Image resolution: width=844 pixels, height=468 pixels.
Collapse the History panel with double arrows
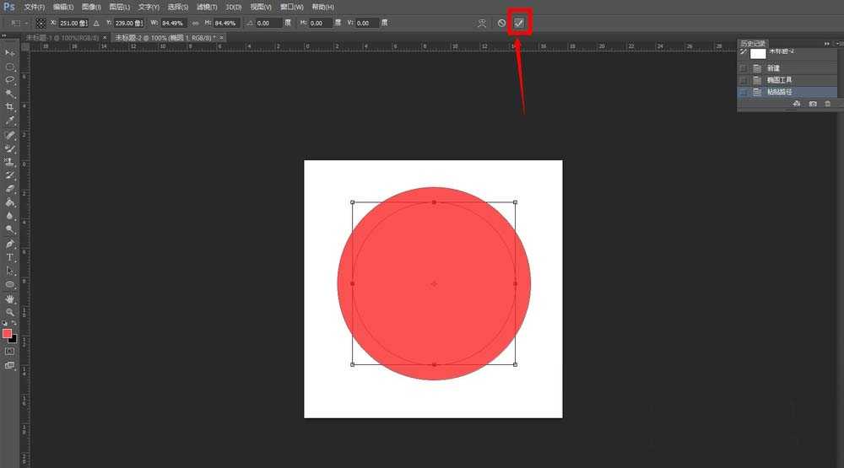tap(827, 44)
